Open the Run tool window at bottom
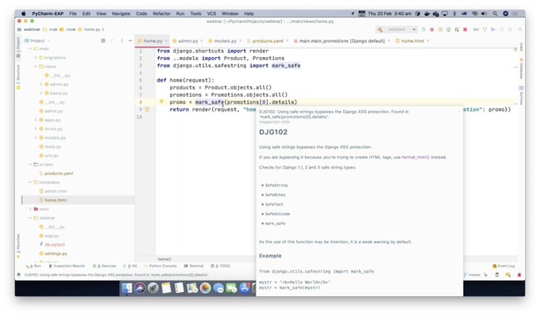This screenshot has width=540, height=316. coord(33,266)
